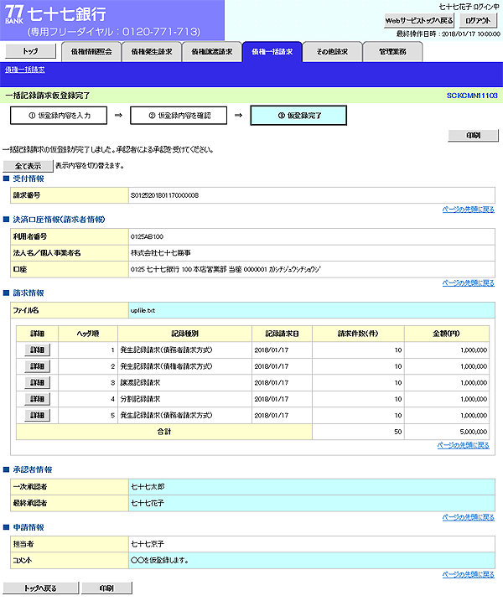
Task: Click Webサービストップへ戻る button
Action: pyautogui.click(x=419, y=21)
